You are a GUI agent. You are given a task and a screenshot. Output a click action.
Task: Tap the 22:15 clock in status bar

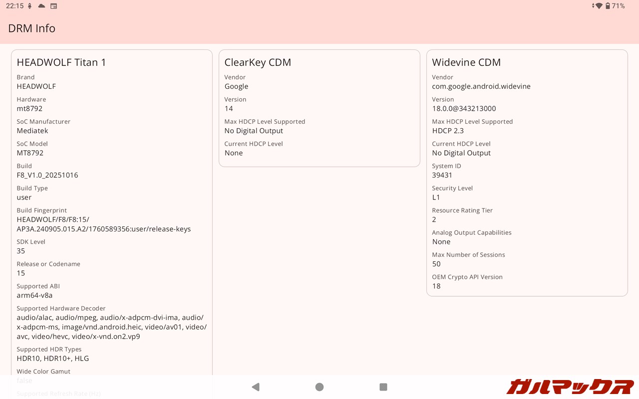click(14, 6)
